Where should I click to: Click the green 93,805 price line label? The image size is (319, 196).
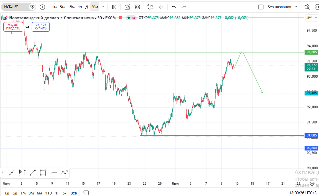311,52
